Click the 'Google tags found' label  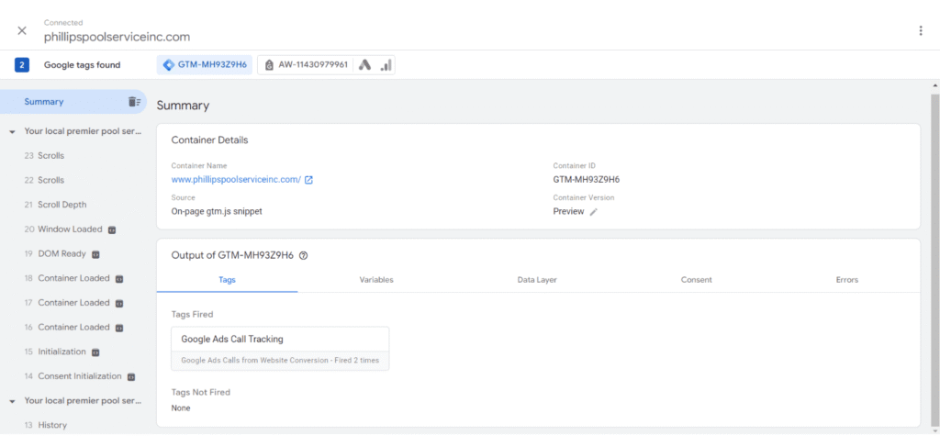click(82, 65)
